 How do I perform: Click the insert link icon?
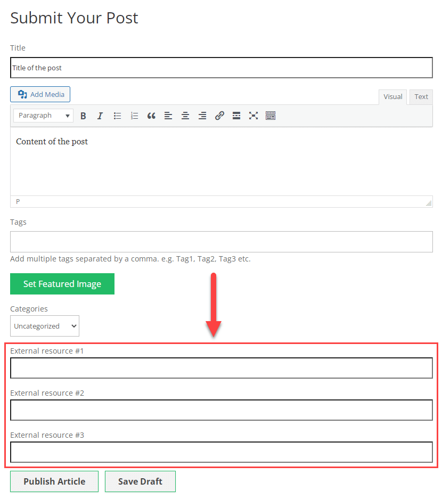[219, 116]
